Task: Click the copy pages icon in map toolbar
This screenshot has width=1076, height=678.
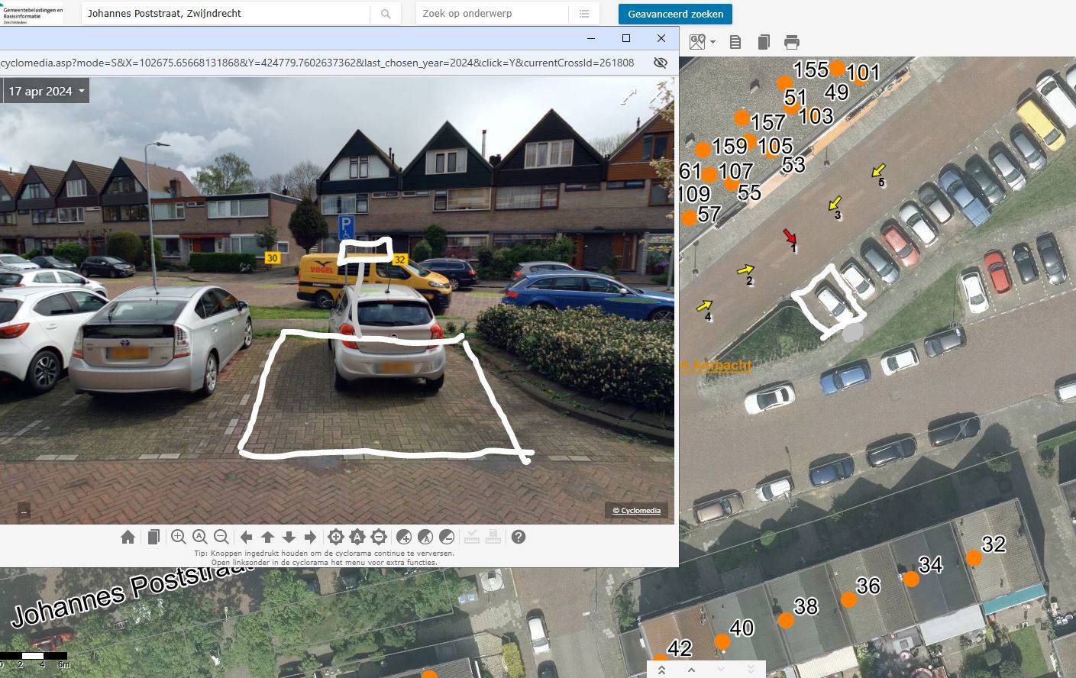Action: click(763, 42)
